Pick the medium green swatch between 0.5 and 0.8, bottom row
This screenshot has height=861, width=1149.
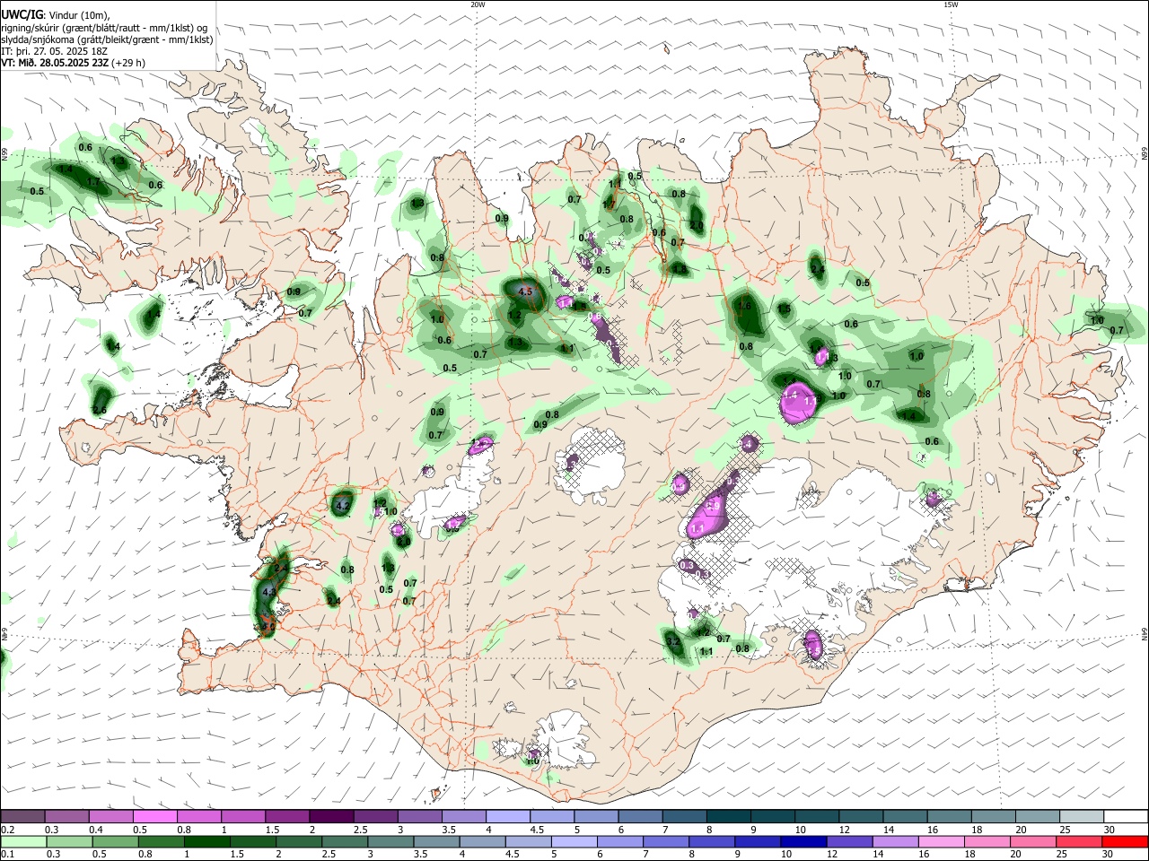click(x=115, y=841)
